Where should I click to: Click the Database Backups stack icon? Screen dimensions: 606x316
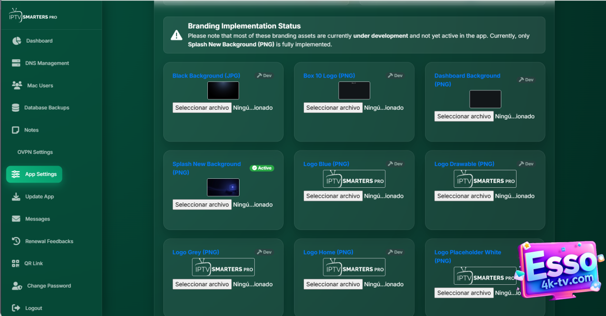(16, 108)
